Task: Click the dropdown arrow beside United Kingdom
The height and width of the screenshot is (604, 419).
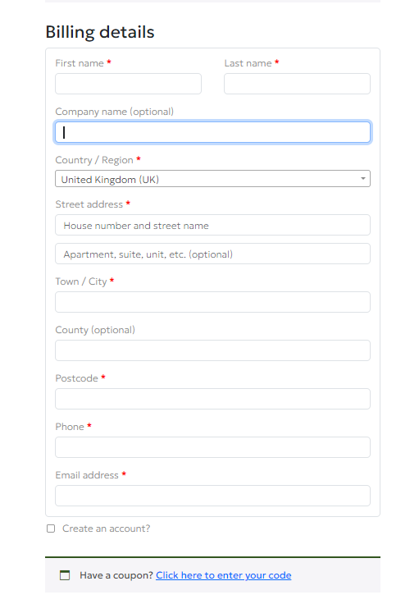Action: tap(362, 179)
